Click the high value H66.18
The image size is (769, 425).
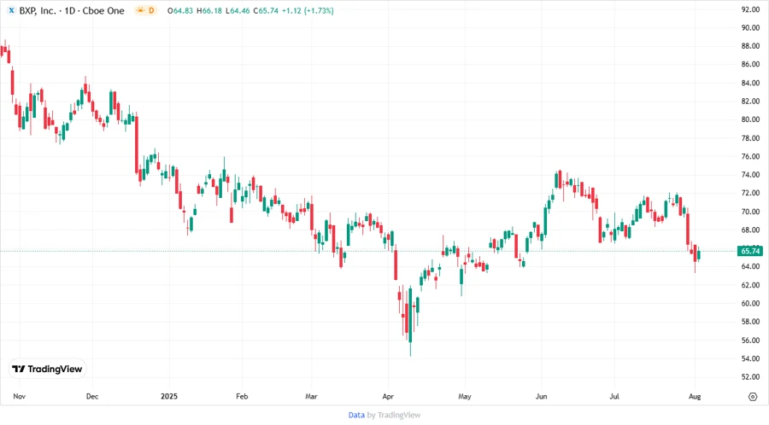[x=209, y=11]
